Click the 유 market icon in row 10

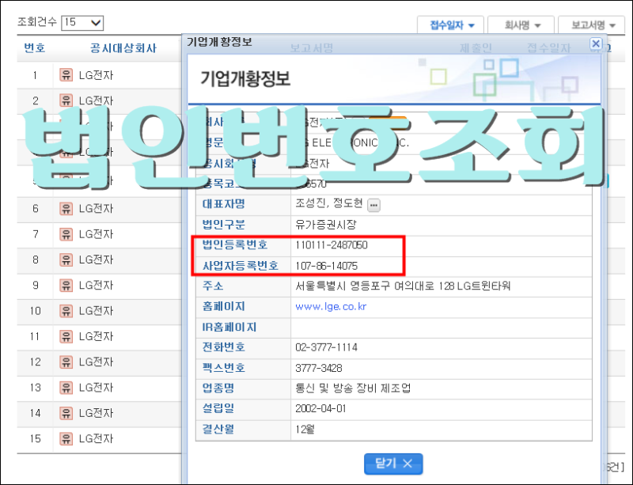click(66, 311)
